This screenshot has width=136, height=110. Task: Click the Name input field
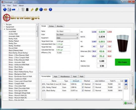pos(63,31)
